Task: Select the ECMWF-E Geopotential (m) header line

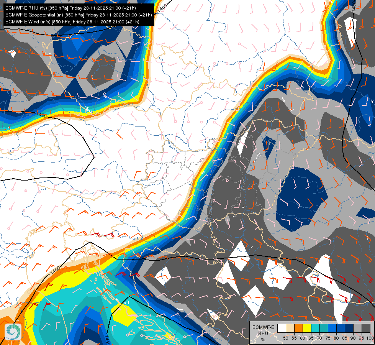Action: point(79,15)
